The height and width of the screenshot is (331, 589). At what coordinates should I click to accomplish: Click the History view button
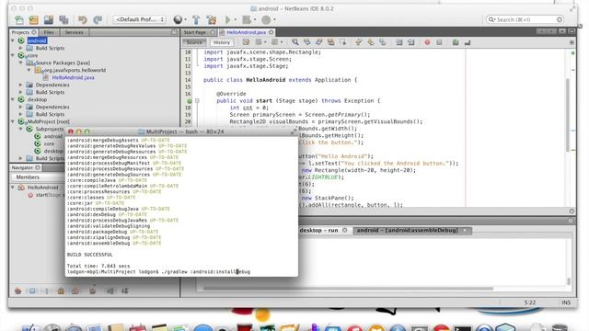pos(222,42)
